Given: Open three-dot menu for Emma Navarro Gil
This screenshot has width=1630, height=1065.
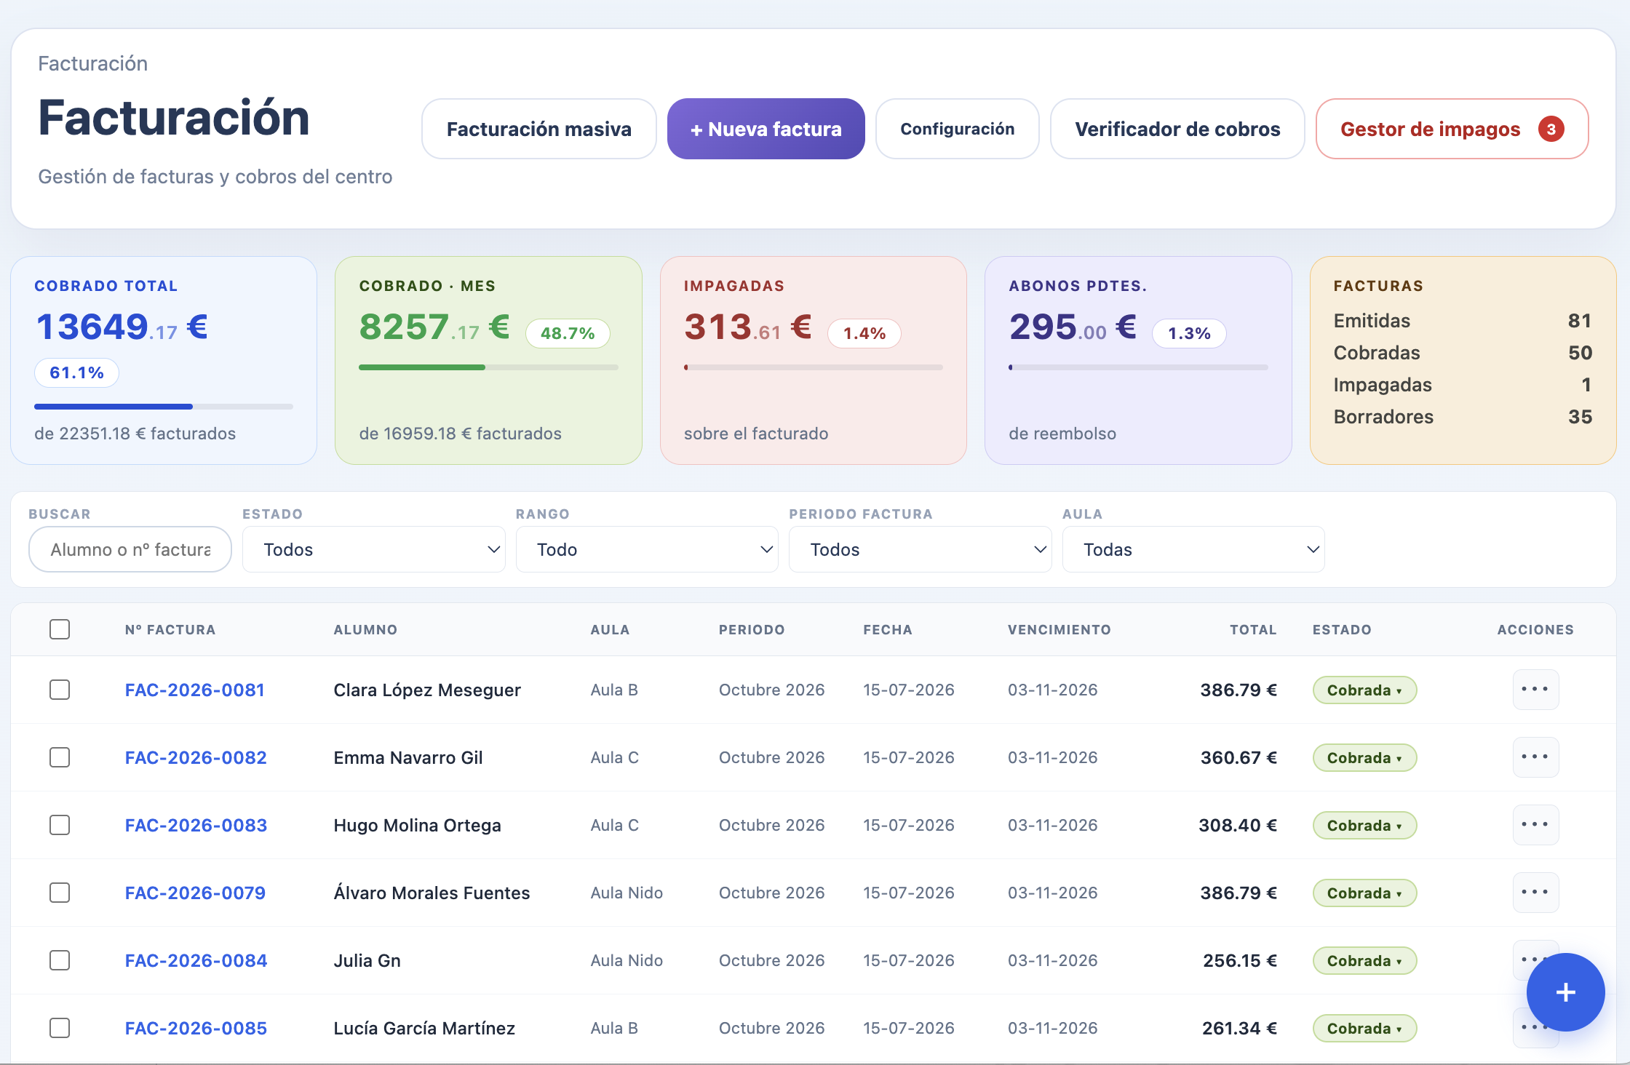Looking at the screenshot, I should tap(1535, 757).
